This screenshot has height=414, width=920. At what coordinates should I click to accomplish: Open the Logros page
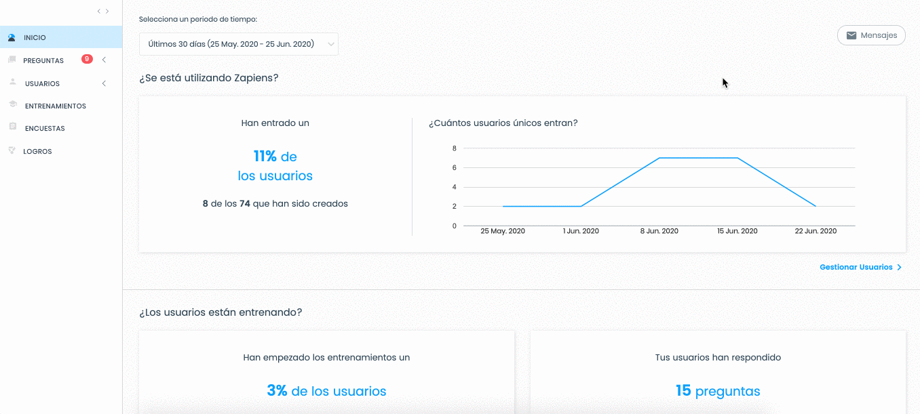pyautogui.click(x=37, y=151)
